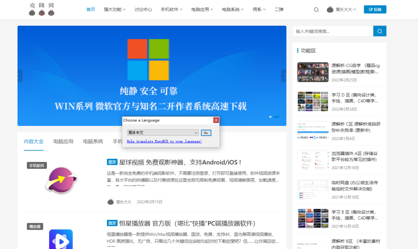This screenshot has height=249, width=418.
Task: Go to previous banner slide arrow
Action: pos(20,76)
